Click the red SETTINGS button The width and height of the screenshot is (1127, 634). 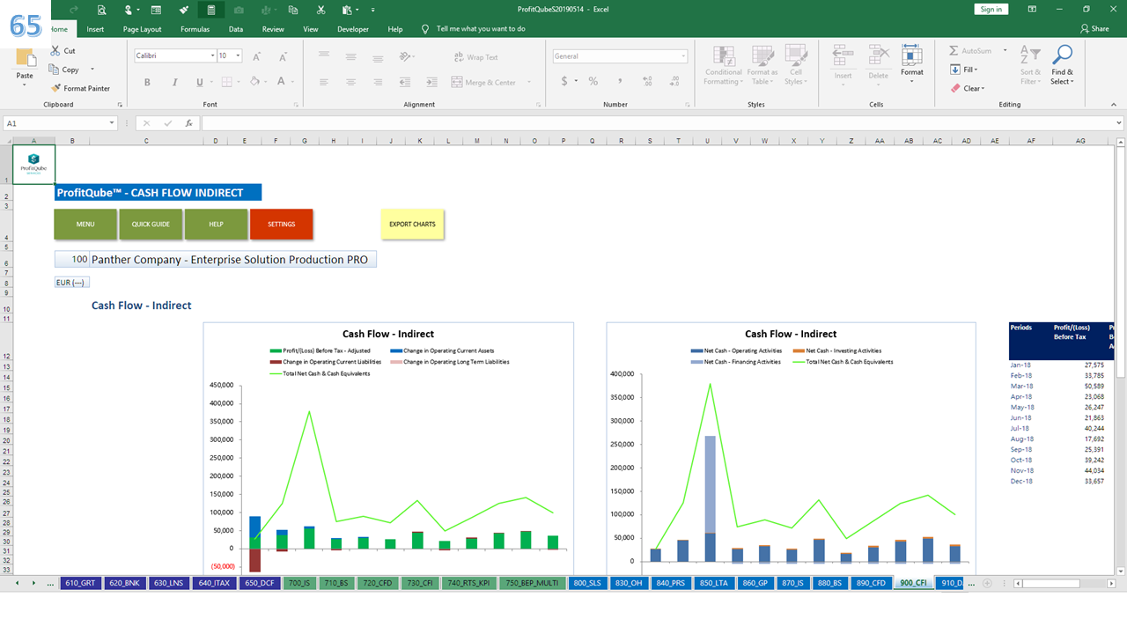tap(281, 224)
